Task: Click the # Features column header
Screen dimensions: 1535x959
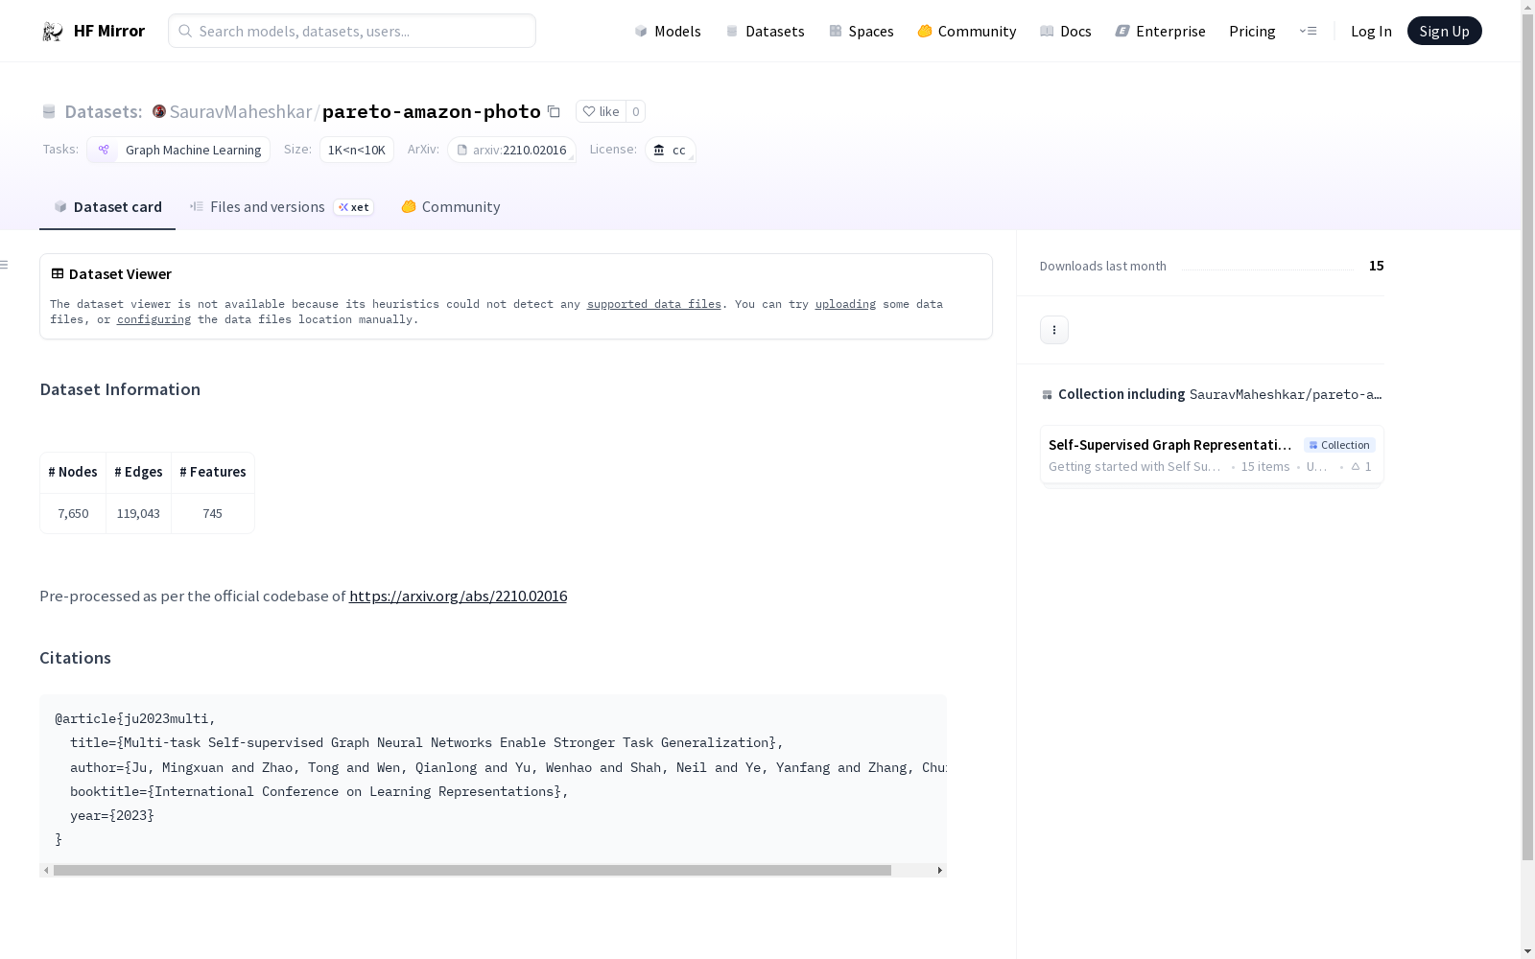Action: [213, 472]
